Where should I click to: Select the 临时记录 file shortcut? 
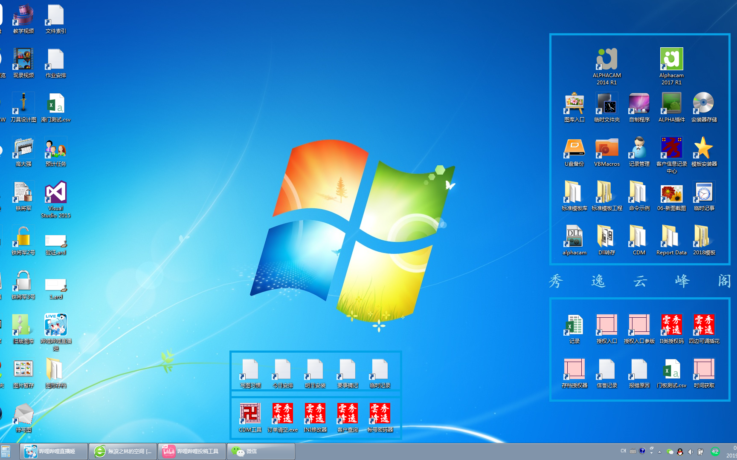click(380, 373)
